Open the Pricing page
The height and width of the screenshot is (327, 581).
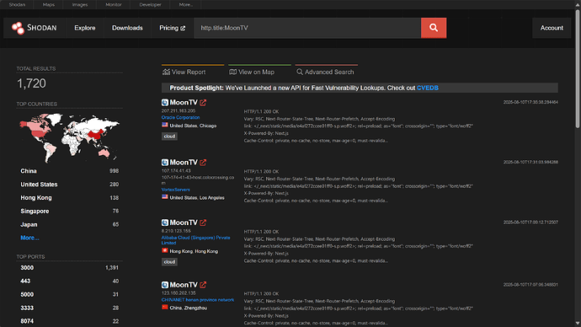pos(173,28)
